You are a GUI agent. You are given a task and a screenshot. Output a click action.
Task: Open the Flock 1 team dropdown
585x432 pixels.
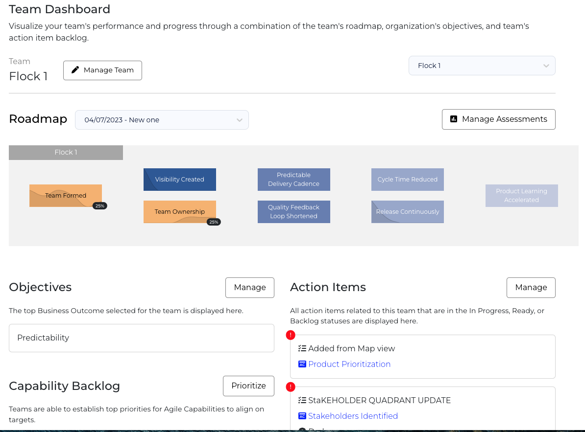pos(482,66)
